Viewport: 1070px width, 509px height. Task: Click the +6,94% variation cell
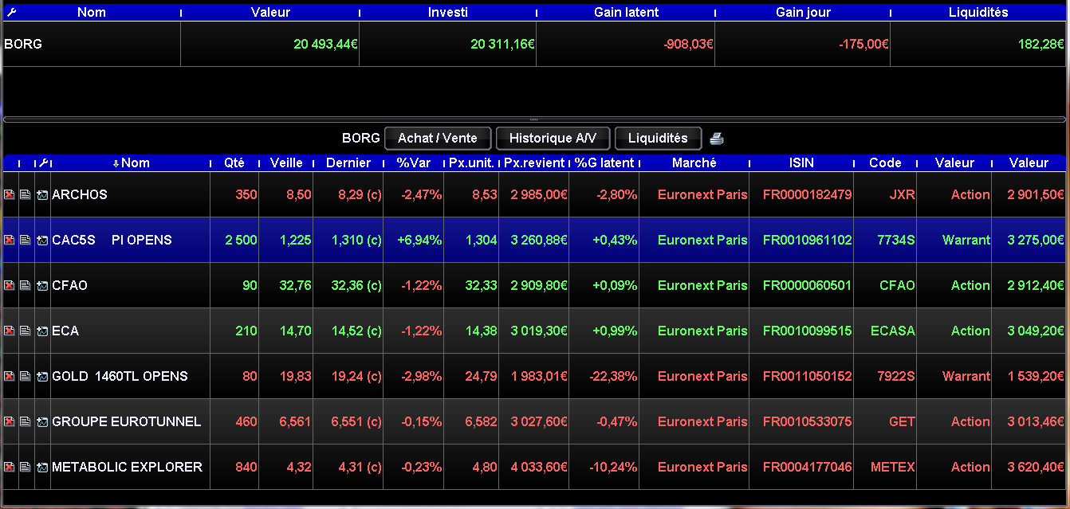[419, 240]
